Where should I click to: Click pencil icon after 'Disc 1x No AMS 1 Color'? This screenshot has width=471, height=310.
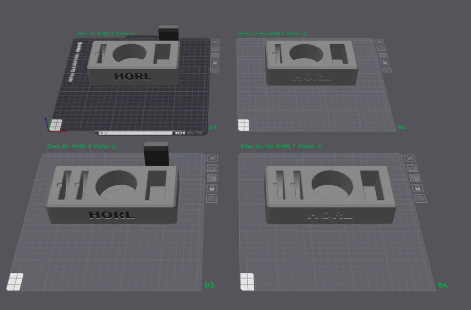pyautogui.click(x=304, y=33)
